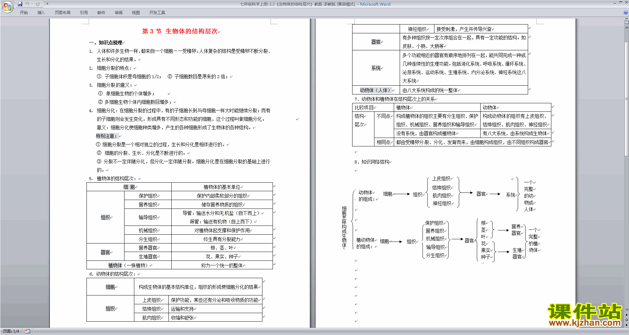Click the heading 5. 植物体的结构层次：
This screenshot has height=335, width=629.
click(113, 178)
